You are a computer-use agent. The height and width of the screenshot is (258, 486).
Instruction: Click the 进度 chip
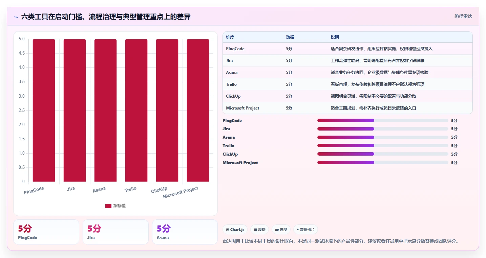(x=281, y=230)
